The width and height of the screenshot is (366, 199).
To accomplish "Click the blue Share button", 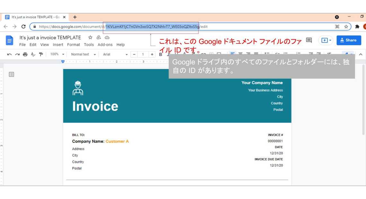I will (x=349, y=40).
